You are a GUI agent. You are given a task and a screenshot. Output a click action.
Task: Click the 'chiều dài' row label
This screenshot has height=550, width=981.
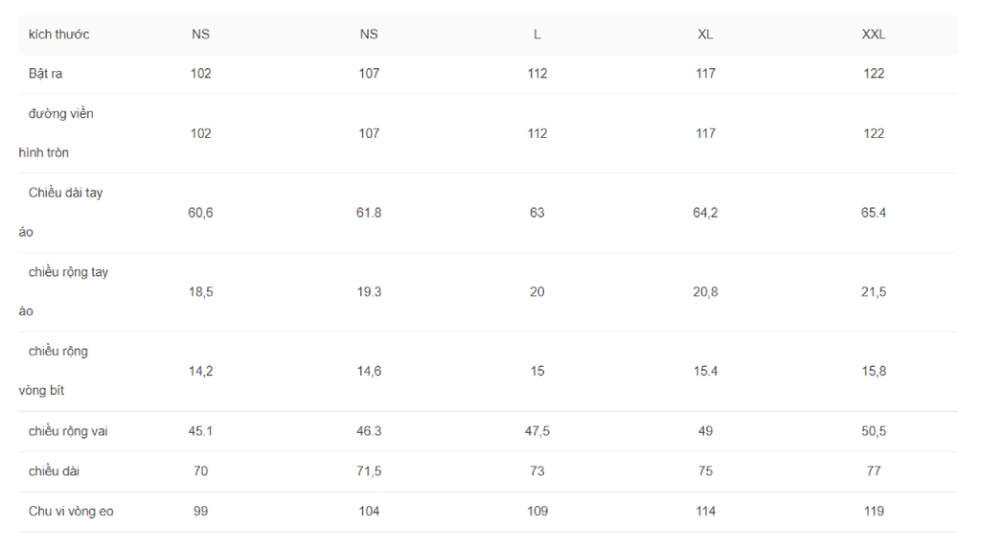(x=54, y=471)
